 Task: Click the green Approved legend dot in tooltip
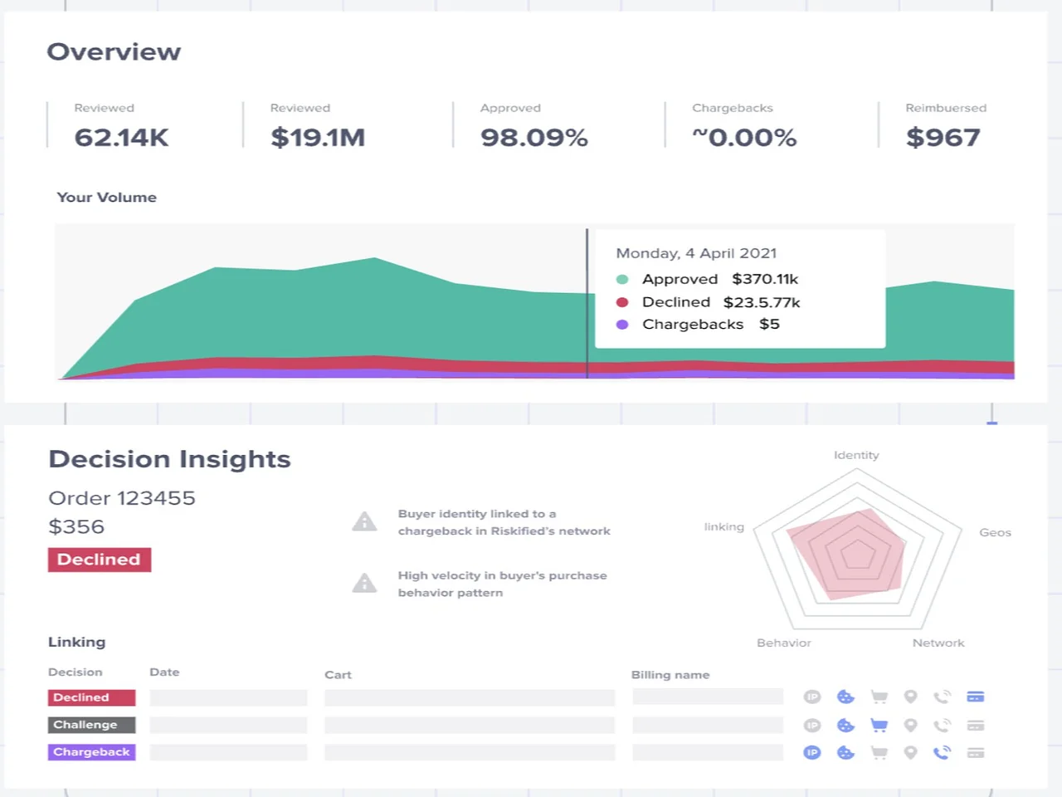point(622,280)
